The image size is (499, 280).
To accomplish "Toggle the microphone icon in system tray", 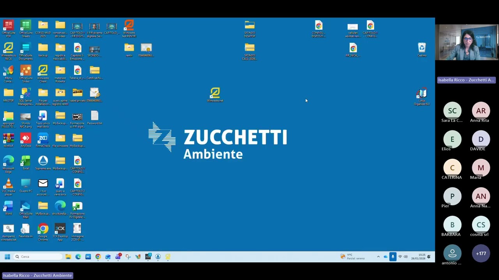I will click(x=393, y=257).
